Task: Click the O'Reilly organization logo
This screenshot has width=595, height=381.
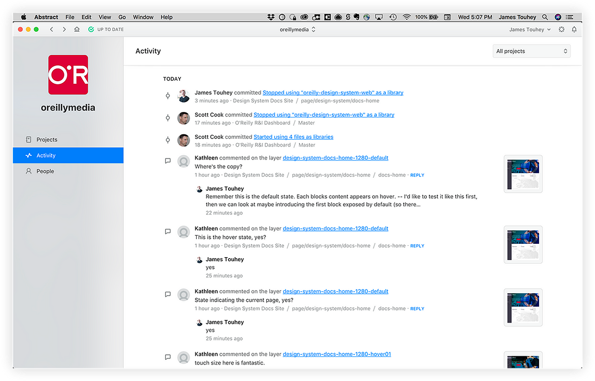Action: click(68, 74)
